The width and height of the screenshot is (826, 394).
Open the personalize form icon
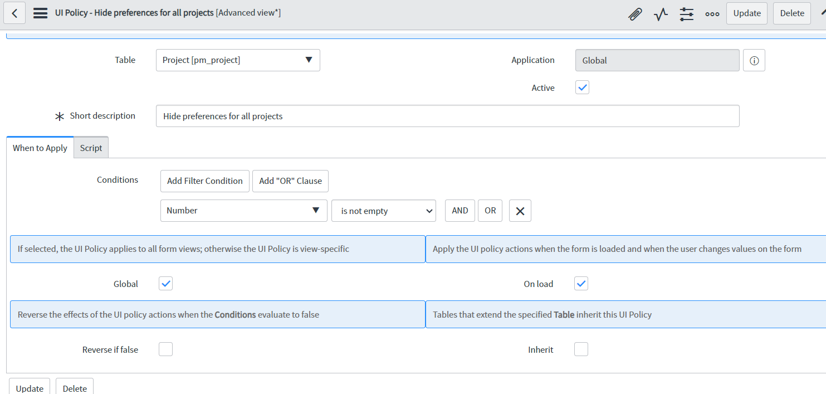click(686, 13)
